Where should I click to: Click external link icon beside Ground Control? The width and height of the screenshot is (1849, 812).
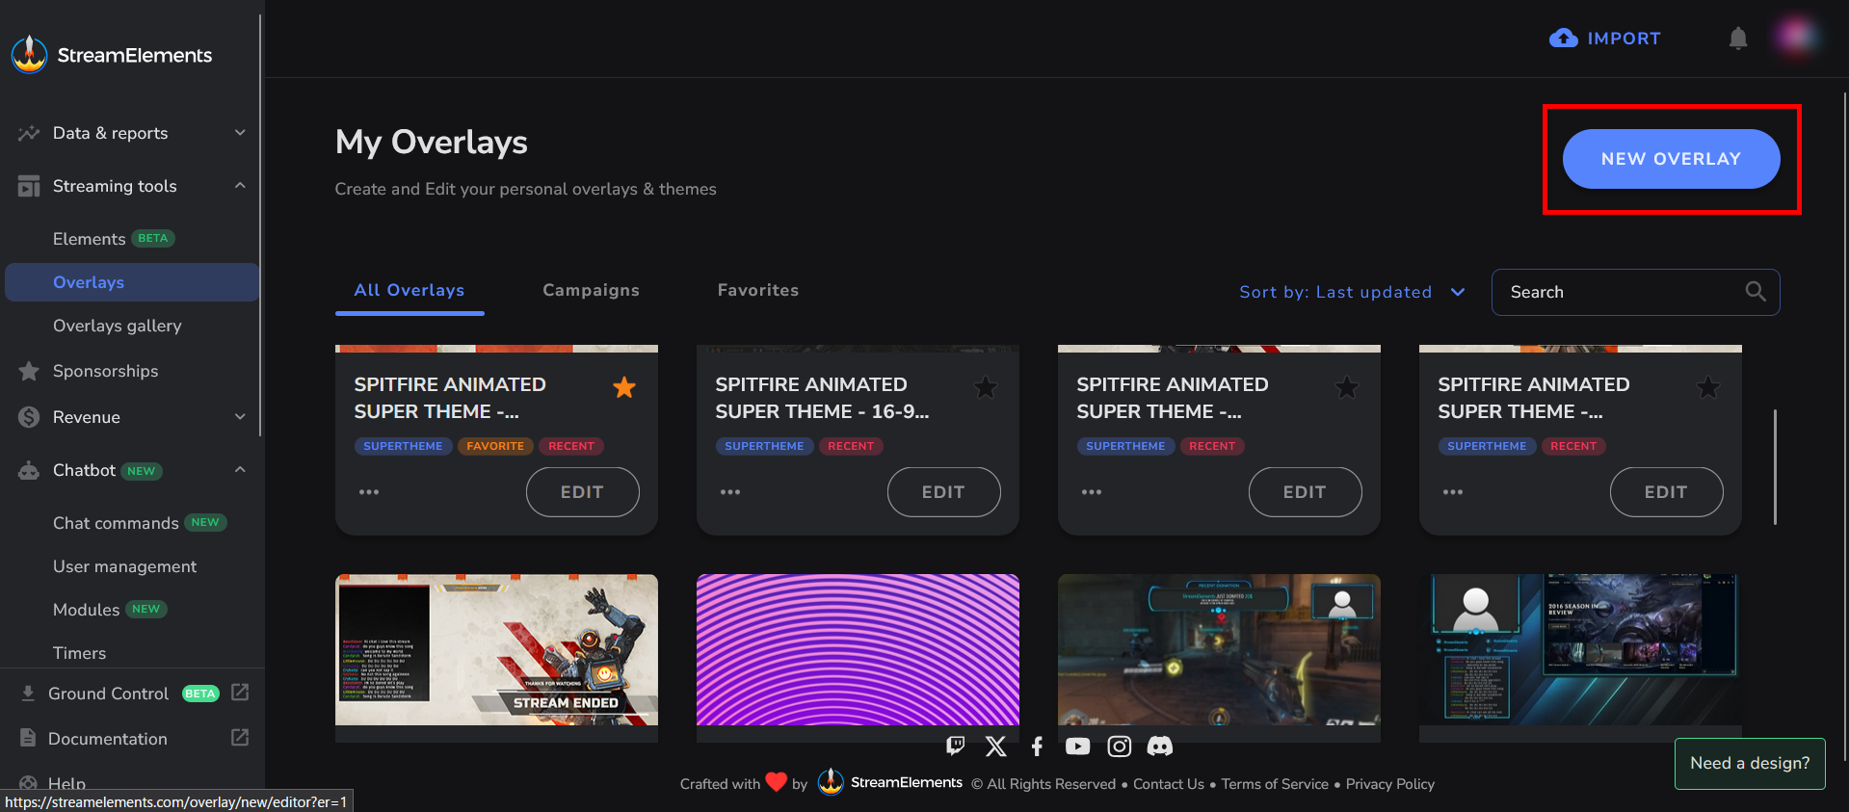240,693
